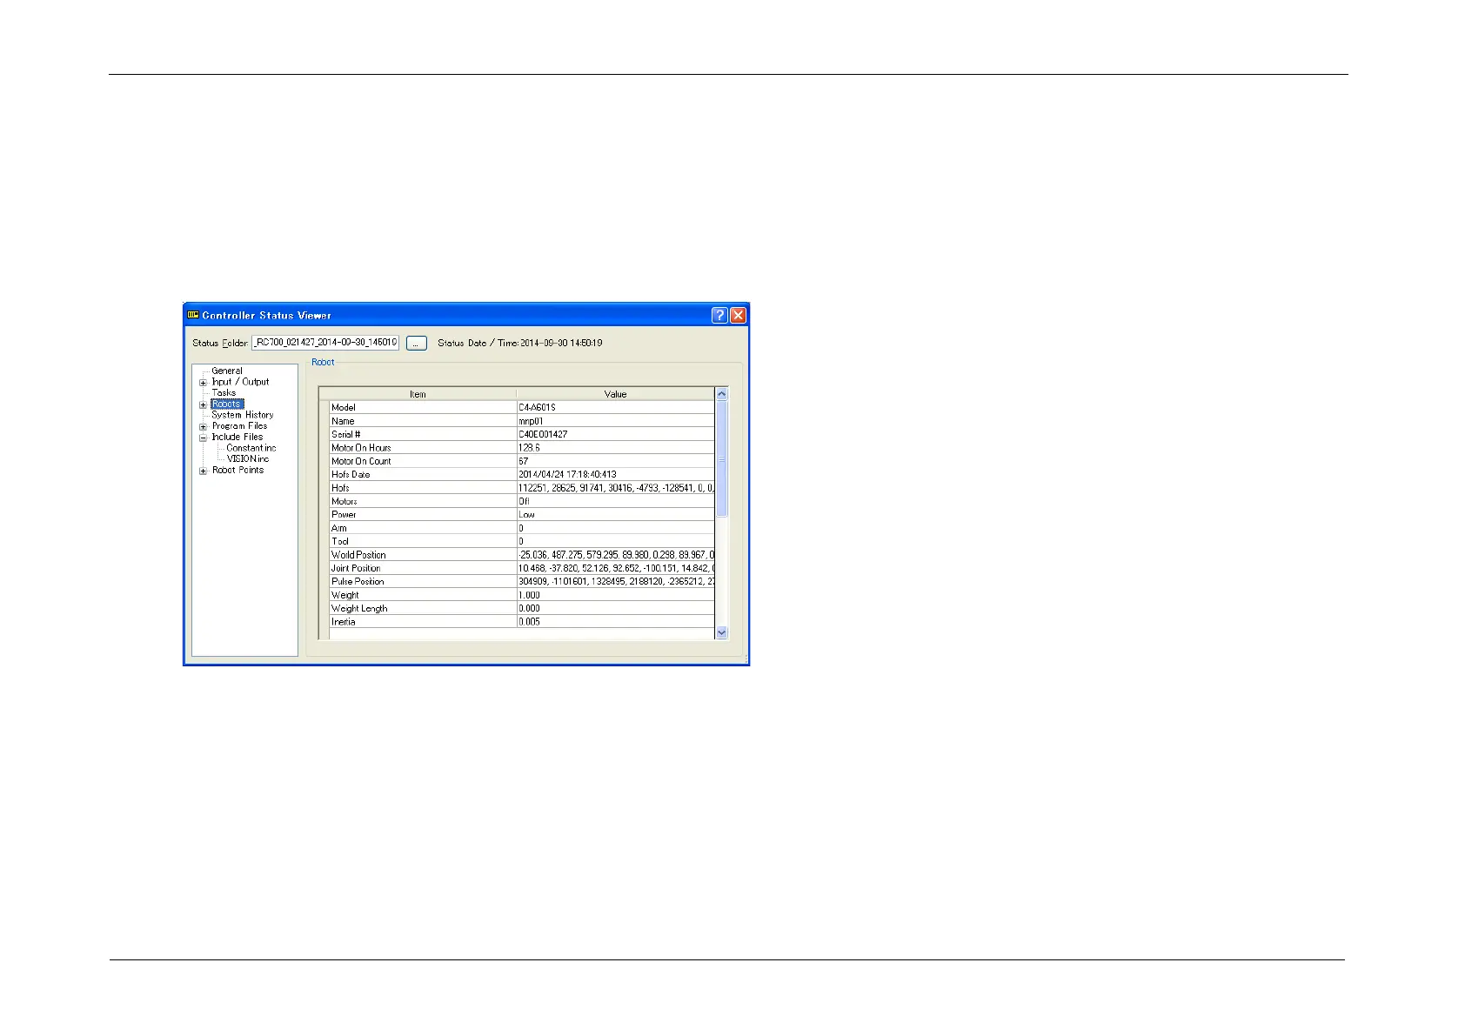Select Tasks in the tree
The width and height of the screenshot is (1465, 1036).
(x=224, y=392)
